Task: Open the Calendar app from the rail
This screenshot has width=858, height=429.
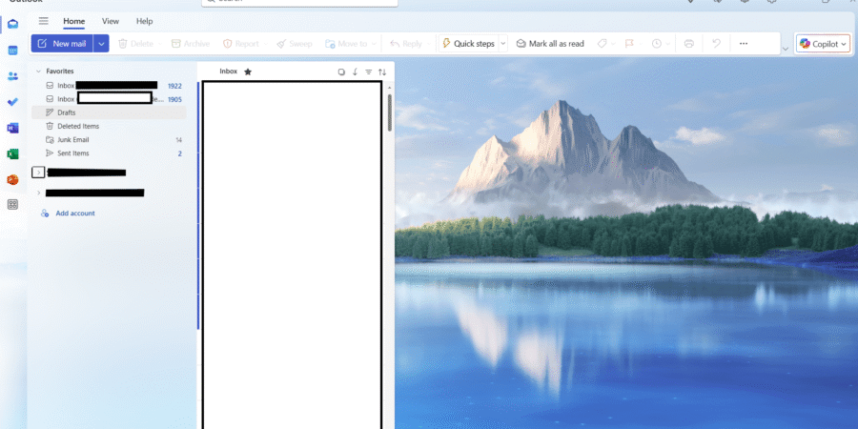Action: pos(12,51)
